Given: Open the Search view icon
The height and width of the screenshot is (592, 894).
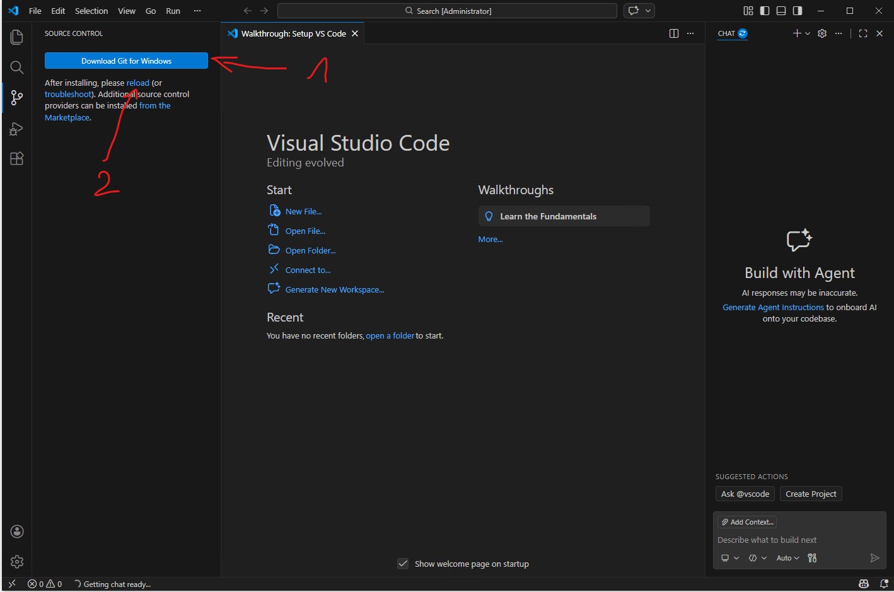Looking at the screenshot, I should [x=17, y=67].
